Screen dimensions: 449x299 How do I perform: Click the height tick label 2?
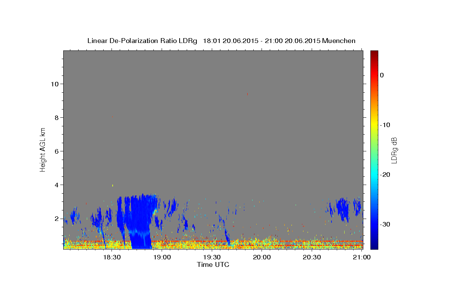[x=57, y=218]
